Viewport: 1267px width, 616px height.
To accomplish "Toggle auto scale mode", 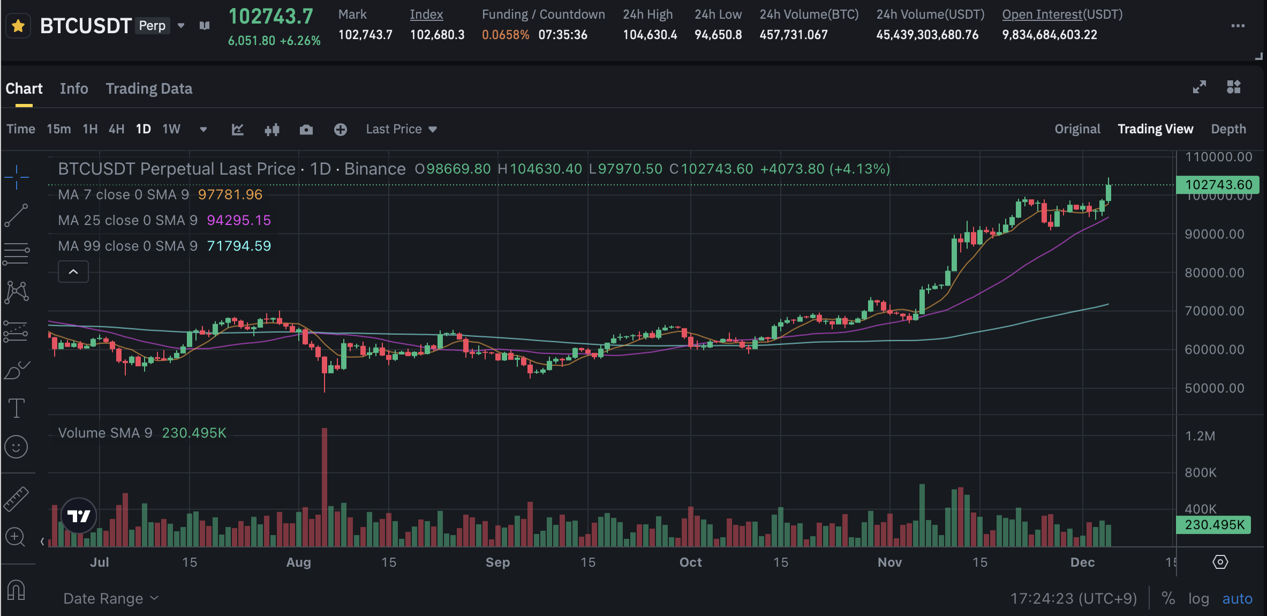I will [x=1237, y=598].
